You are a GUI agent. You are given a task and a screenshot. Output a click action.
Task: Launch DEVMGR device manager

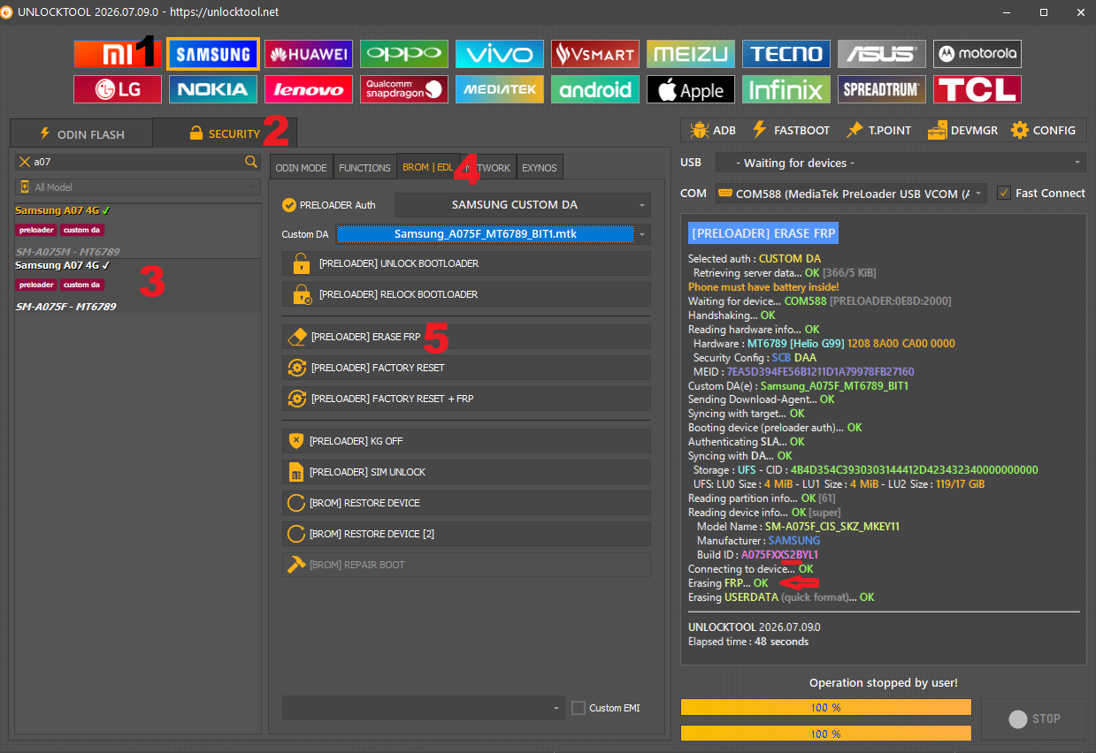[962, 130]
